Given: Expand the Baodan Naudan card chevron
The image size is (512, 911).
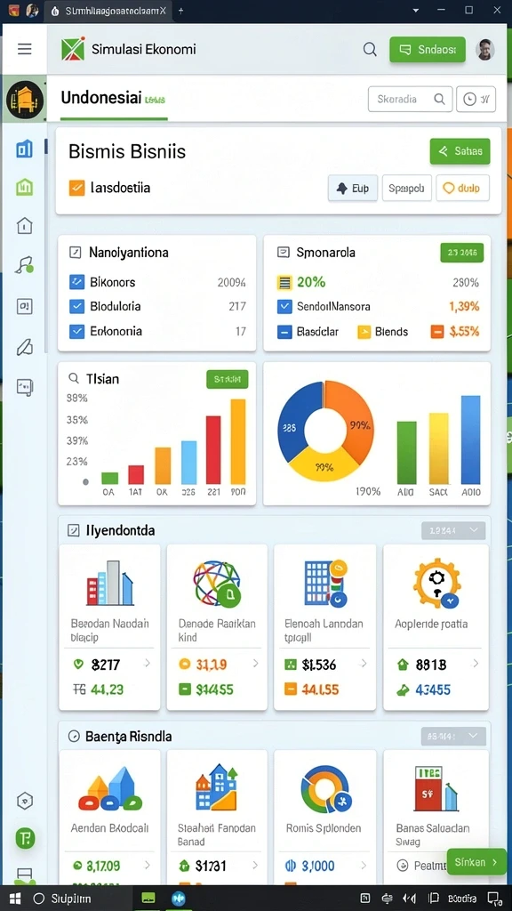Looking at the screenshot, I should tap(148, 663).
